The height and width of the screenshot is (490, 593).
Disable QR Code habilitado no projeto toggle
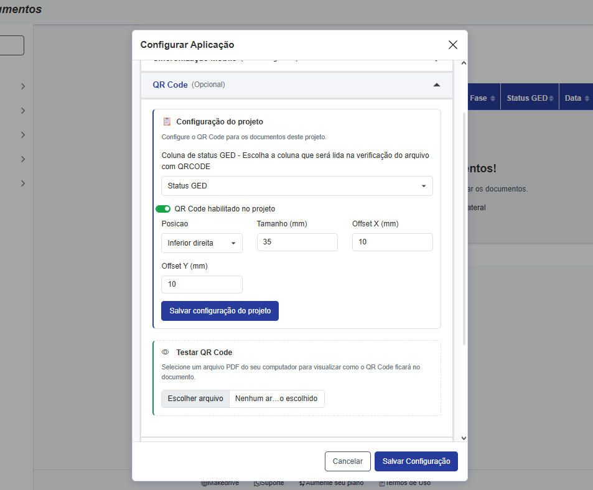(x=163, y=209)
